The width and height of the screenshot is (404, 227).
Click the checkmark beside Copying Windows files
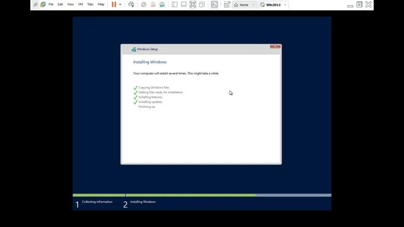tap(136, 88)
